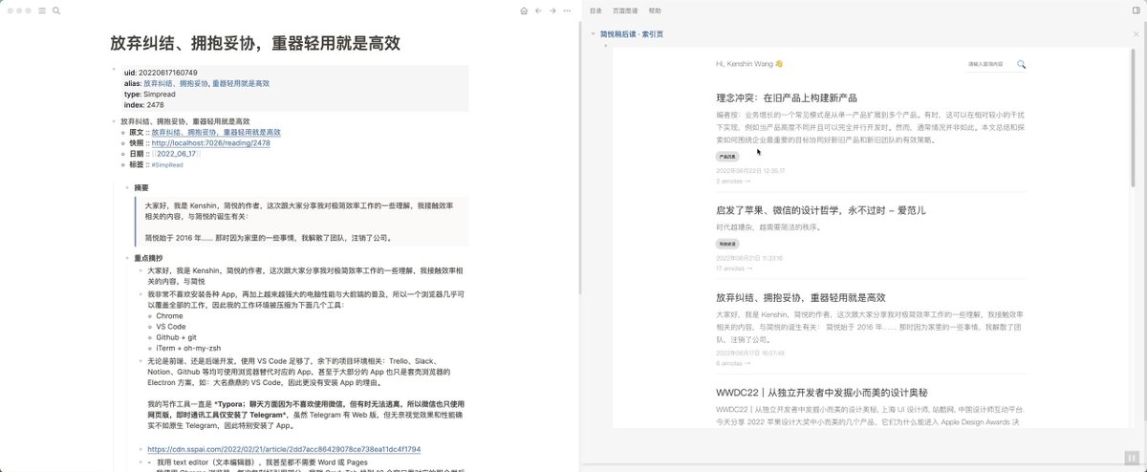The image size is (1147, 472).
Task: Click the search input in the index page
Action: click(x=989, y=64)
